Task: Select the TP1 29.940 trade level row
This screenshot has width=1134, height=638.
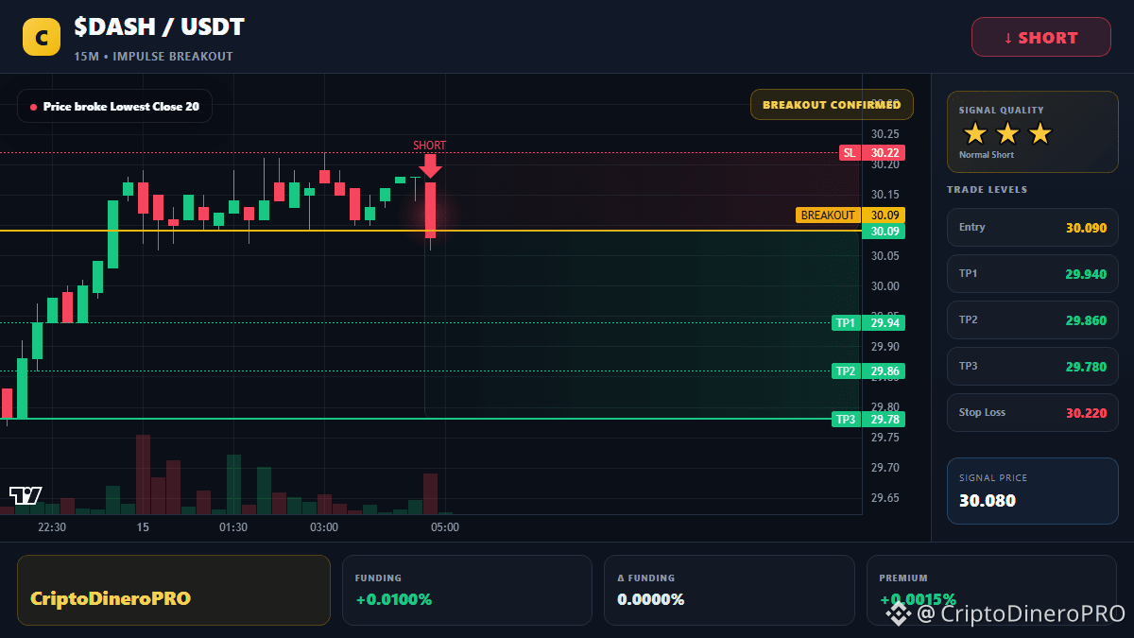Action: click(x=1032, y=274)
